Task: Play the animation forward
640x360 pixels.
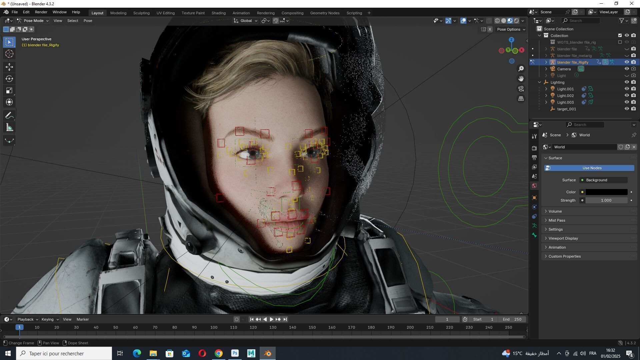Action: pyautogui.click(x=271, y=319)
